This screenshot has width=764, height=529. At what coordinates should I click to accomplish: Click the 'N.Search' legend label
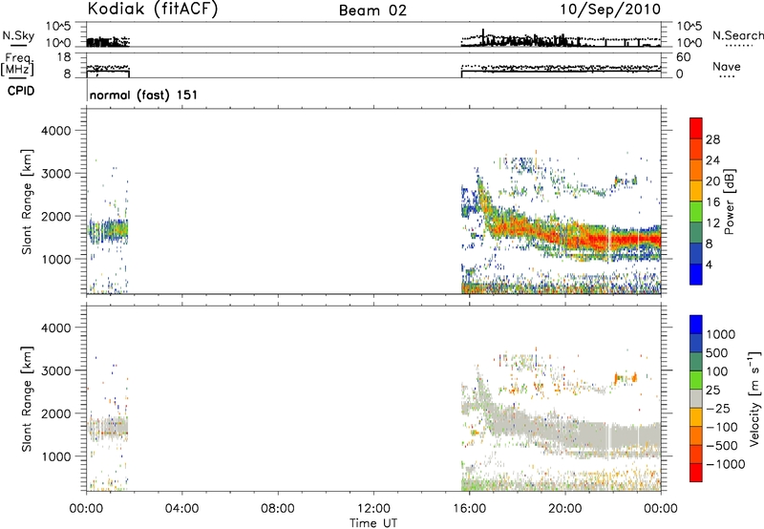point(737,35)
